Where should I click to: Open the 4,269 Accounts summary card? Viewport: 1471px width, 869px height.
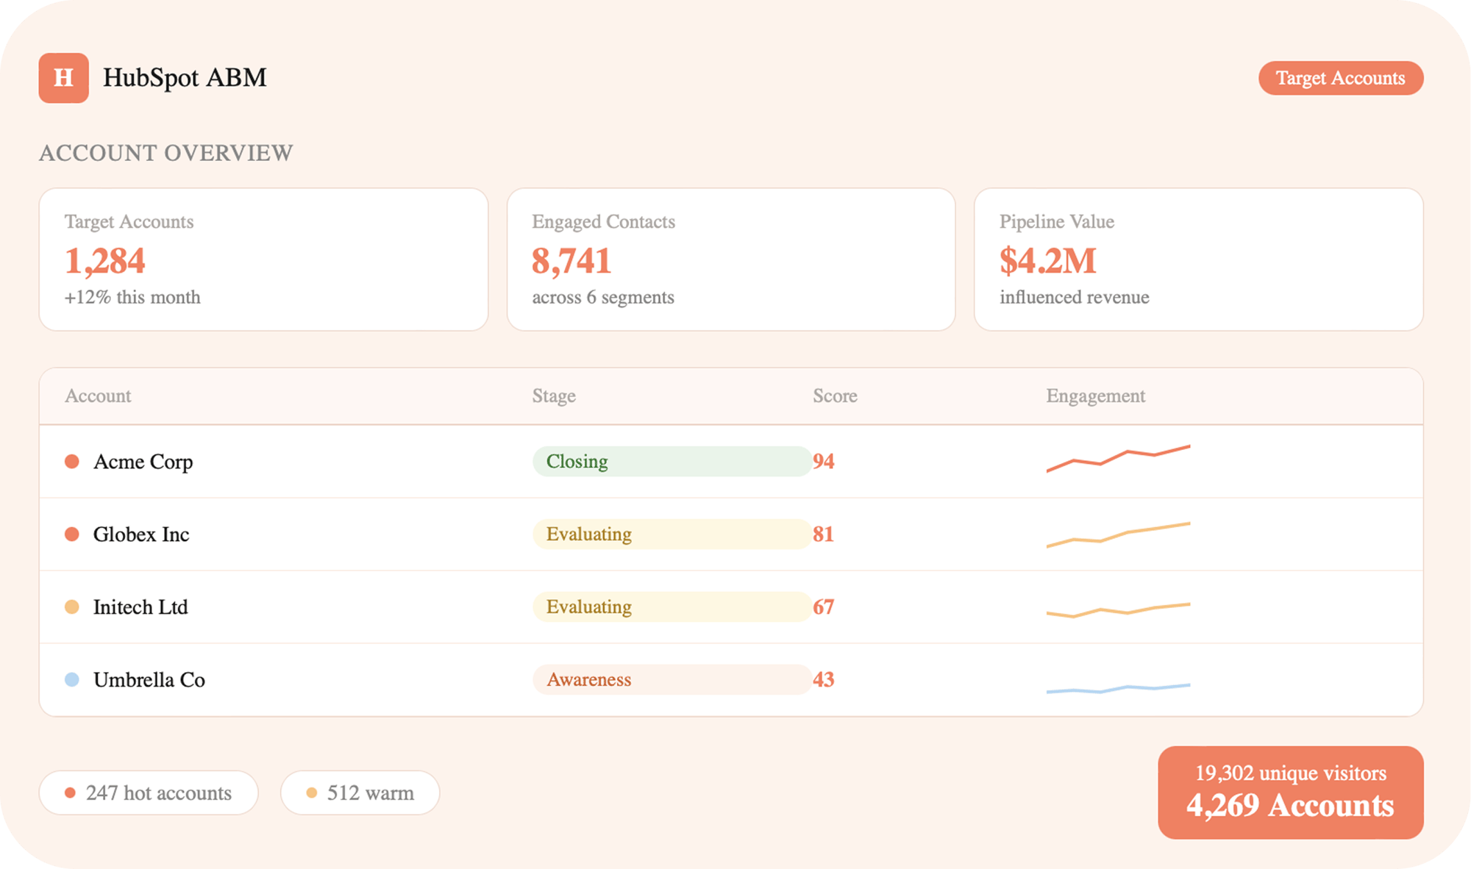click(x=1291, y=792)
